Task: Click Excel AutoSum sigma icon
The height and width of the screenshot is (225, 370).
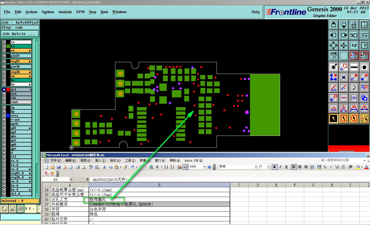Action: (x=157, y=167)
